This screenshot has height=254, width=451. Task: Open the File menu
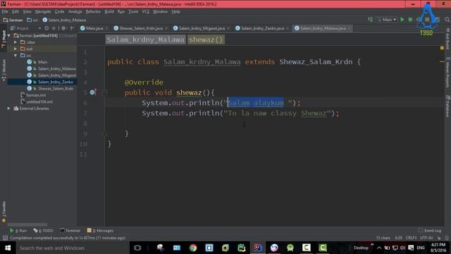coord(5,12)
